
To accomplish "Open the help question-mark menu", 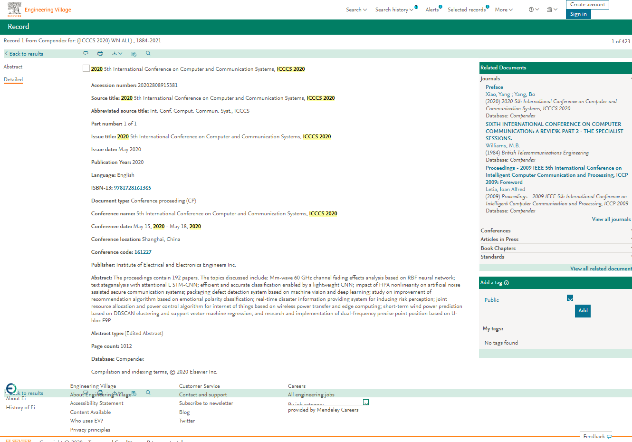I will (x=534, y=10).
